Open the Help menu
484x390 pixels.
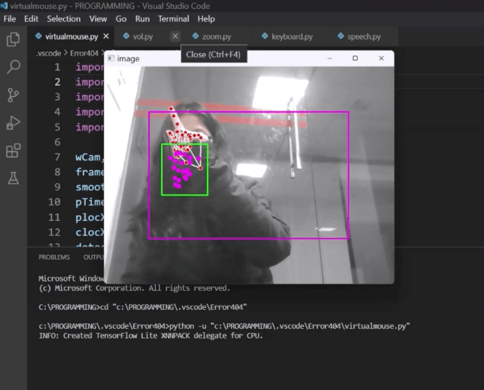206,19
